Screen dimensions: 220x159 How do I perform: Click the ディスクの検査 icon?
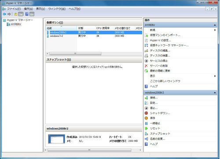[146, 56]
